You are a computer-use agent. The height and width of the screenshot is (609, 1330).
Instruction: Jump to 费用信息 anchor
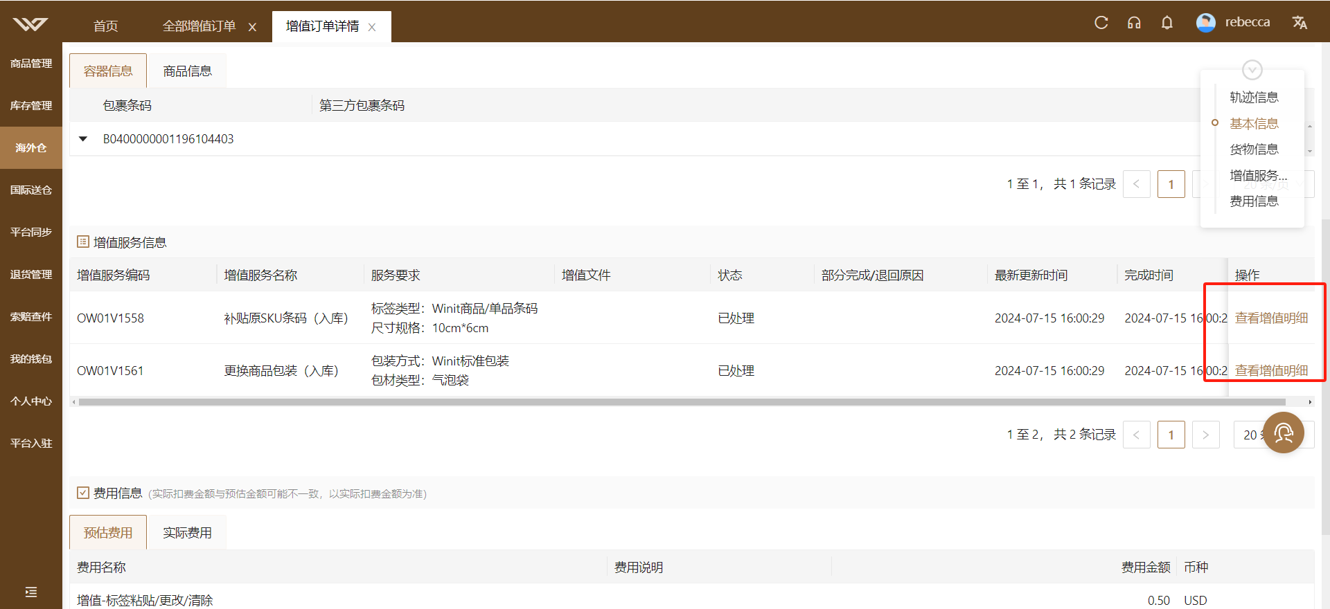[x=1254, y=201]
